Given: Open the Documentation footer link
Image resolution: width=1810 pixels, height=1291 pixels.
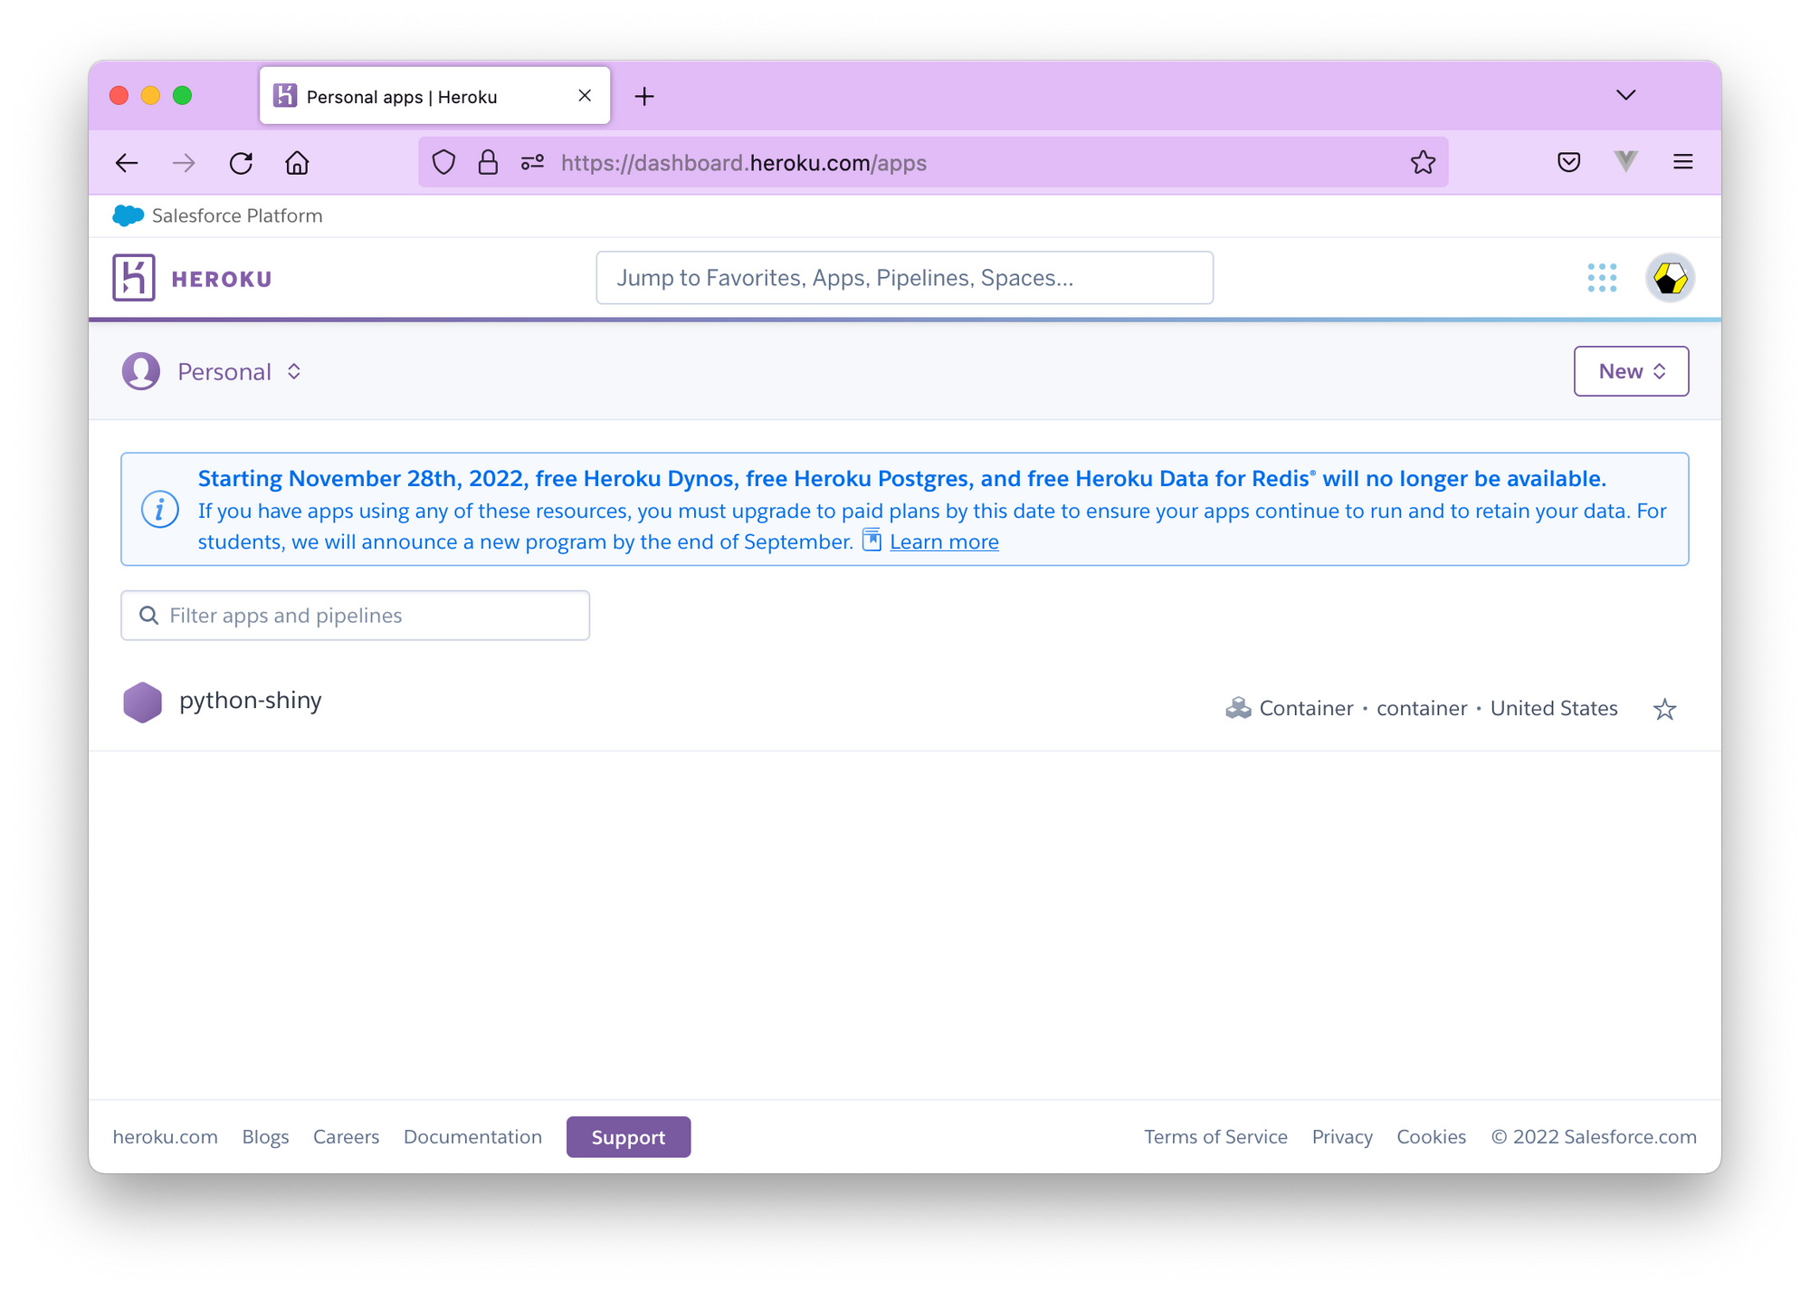Looking at the screenshot, I should 472,1137.
